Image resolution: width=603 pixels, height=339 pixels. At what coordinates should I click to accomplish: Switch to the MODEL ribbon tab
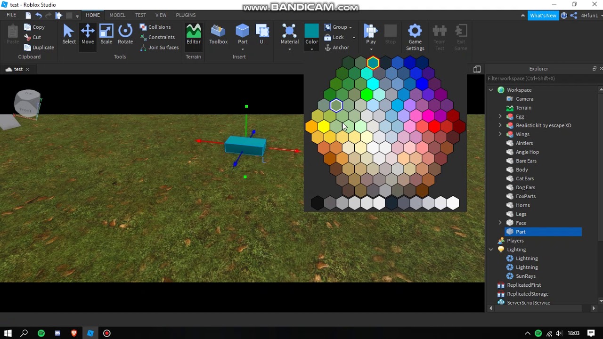click(x=117, y=15)
